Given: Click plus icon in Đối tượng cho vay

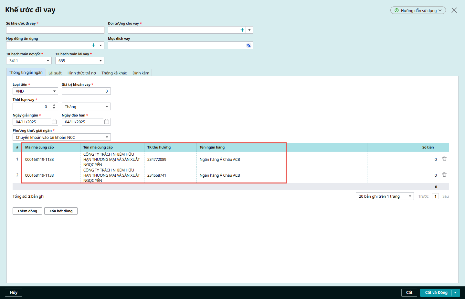Looking at the screenshot, I should click(x=242, y=30).
